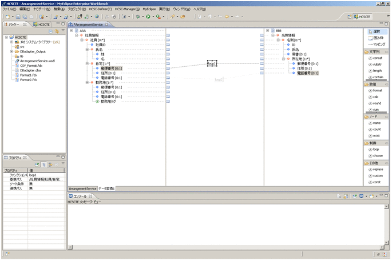Switch to the ArrangementService bottom tab
Screen dimensions: 392x261
pyautogui.click(x=82, y=188)
